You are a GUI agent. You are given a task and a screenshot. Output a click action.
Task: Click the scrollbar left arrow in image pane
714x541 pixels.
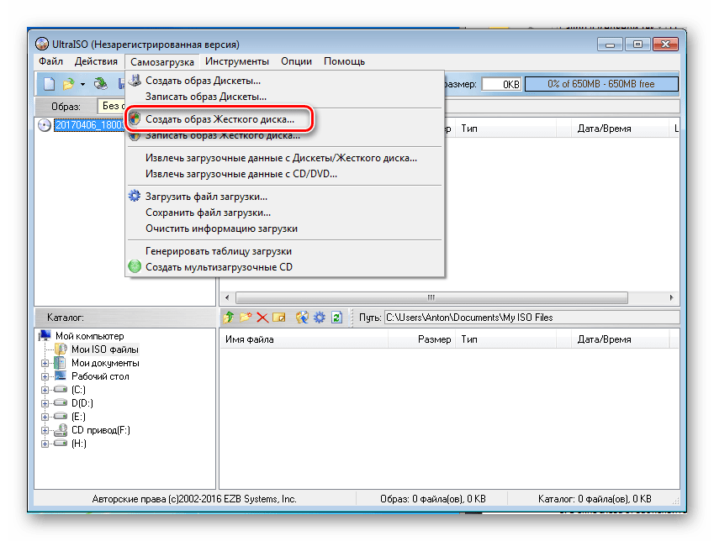point(227,297)
